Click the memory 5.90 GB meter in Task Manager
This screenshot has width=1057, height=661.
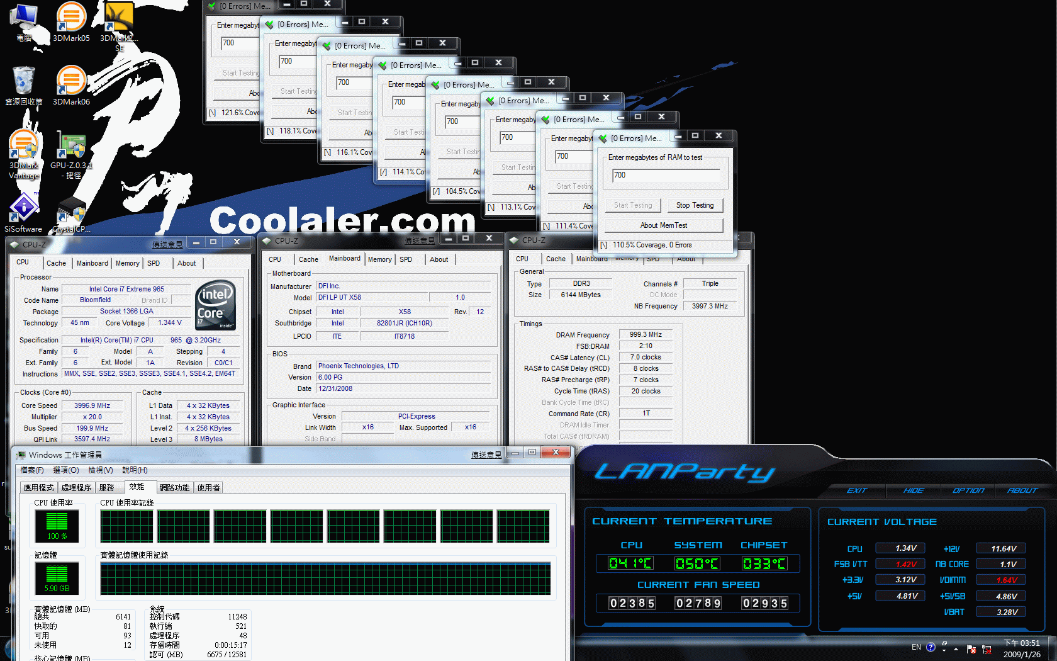coord(57,579)
